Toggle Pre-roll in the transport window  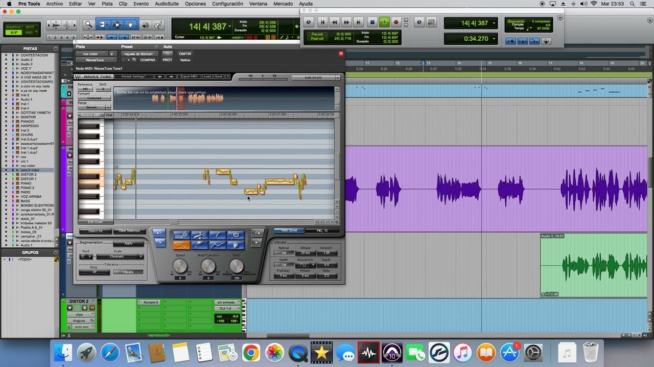tap(317, 34)
